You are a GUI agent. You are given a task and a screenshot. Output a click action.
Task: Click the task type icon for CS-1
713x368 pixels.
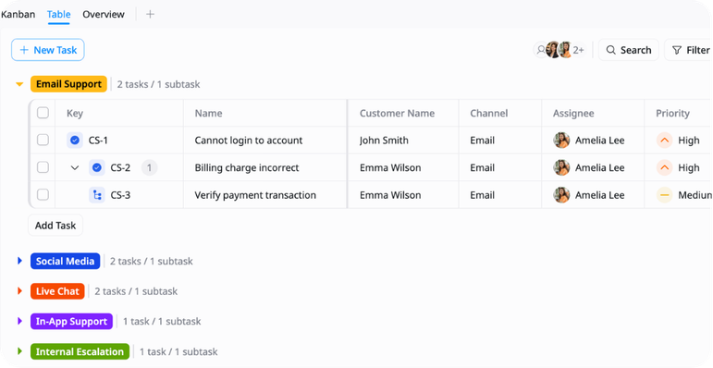tap(75, 141)
